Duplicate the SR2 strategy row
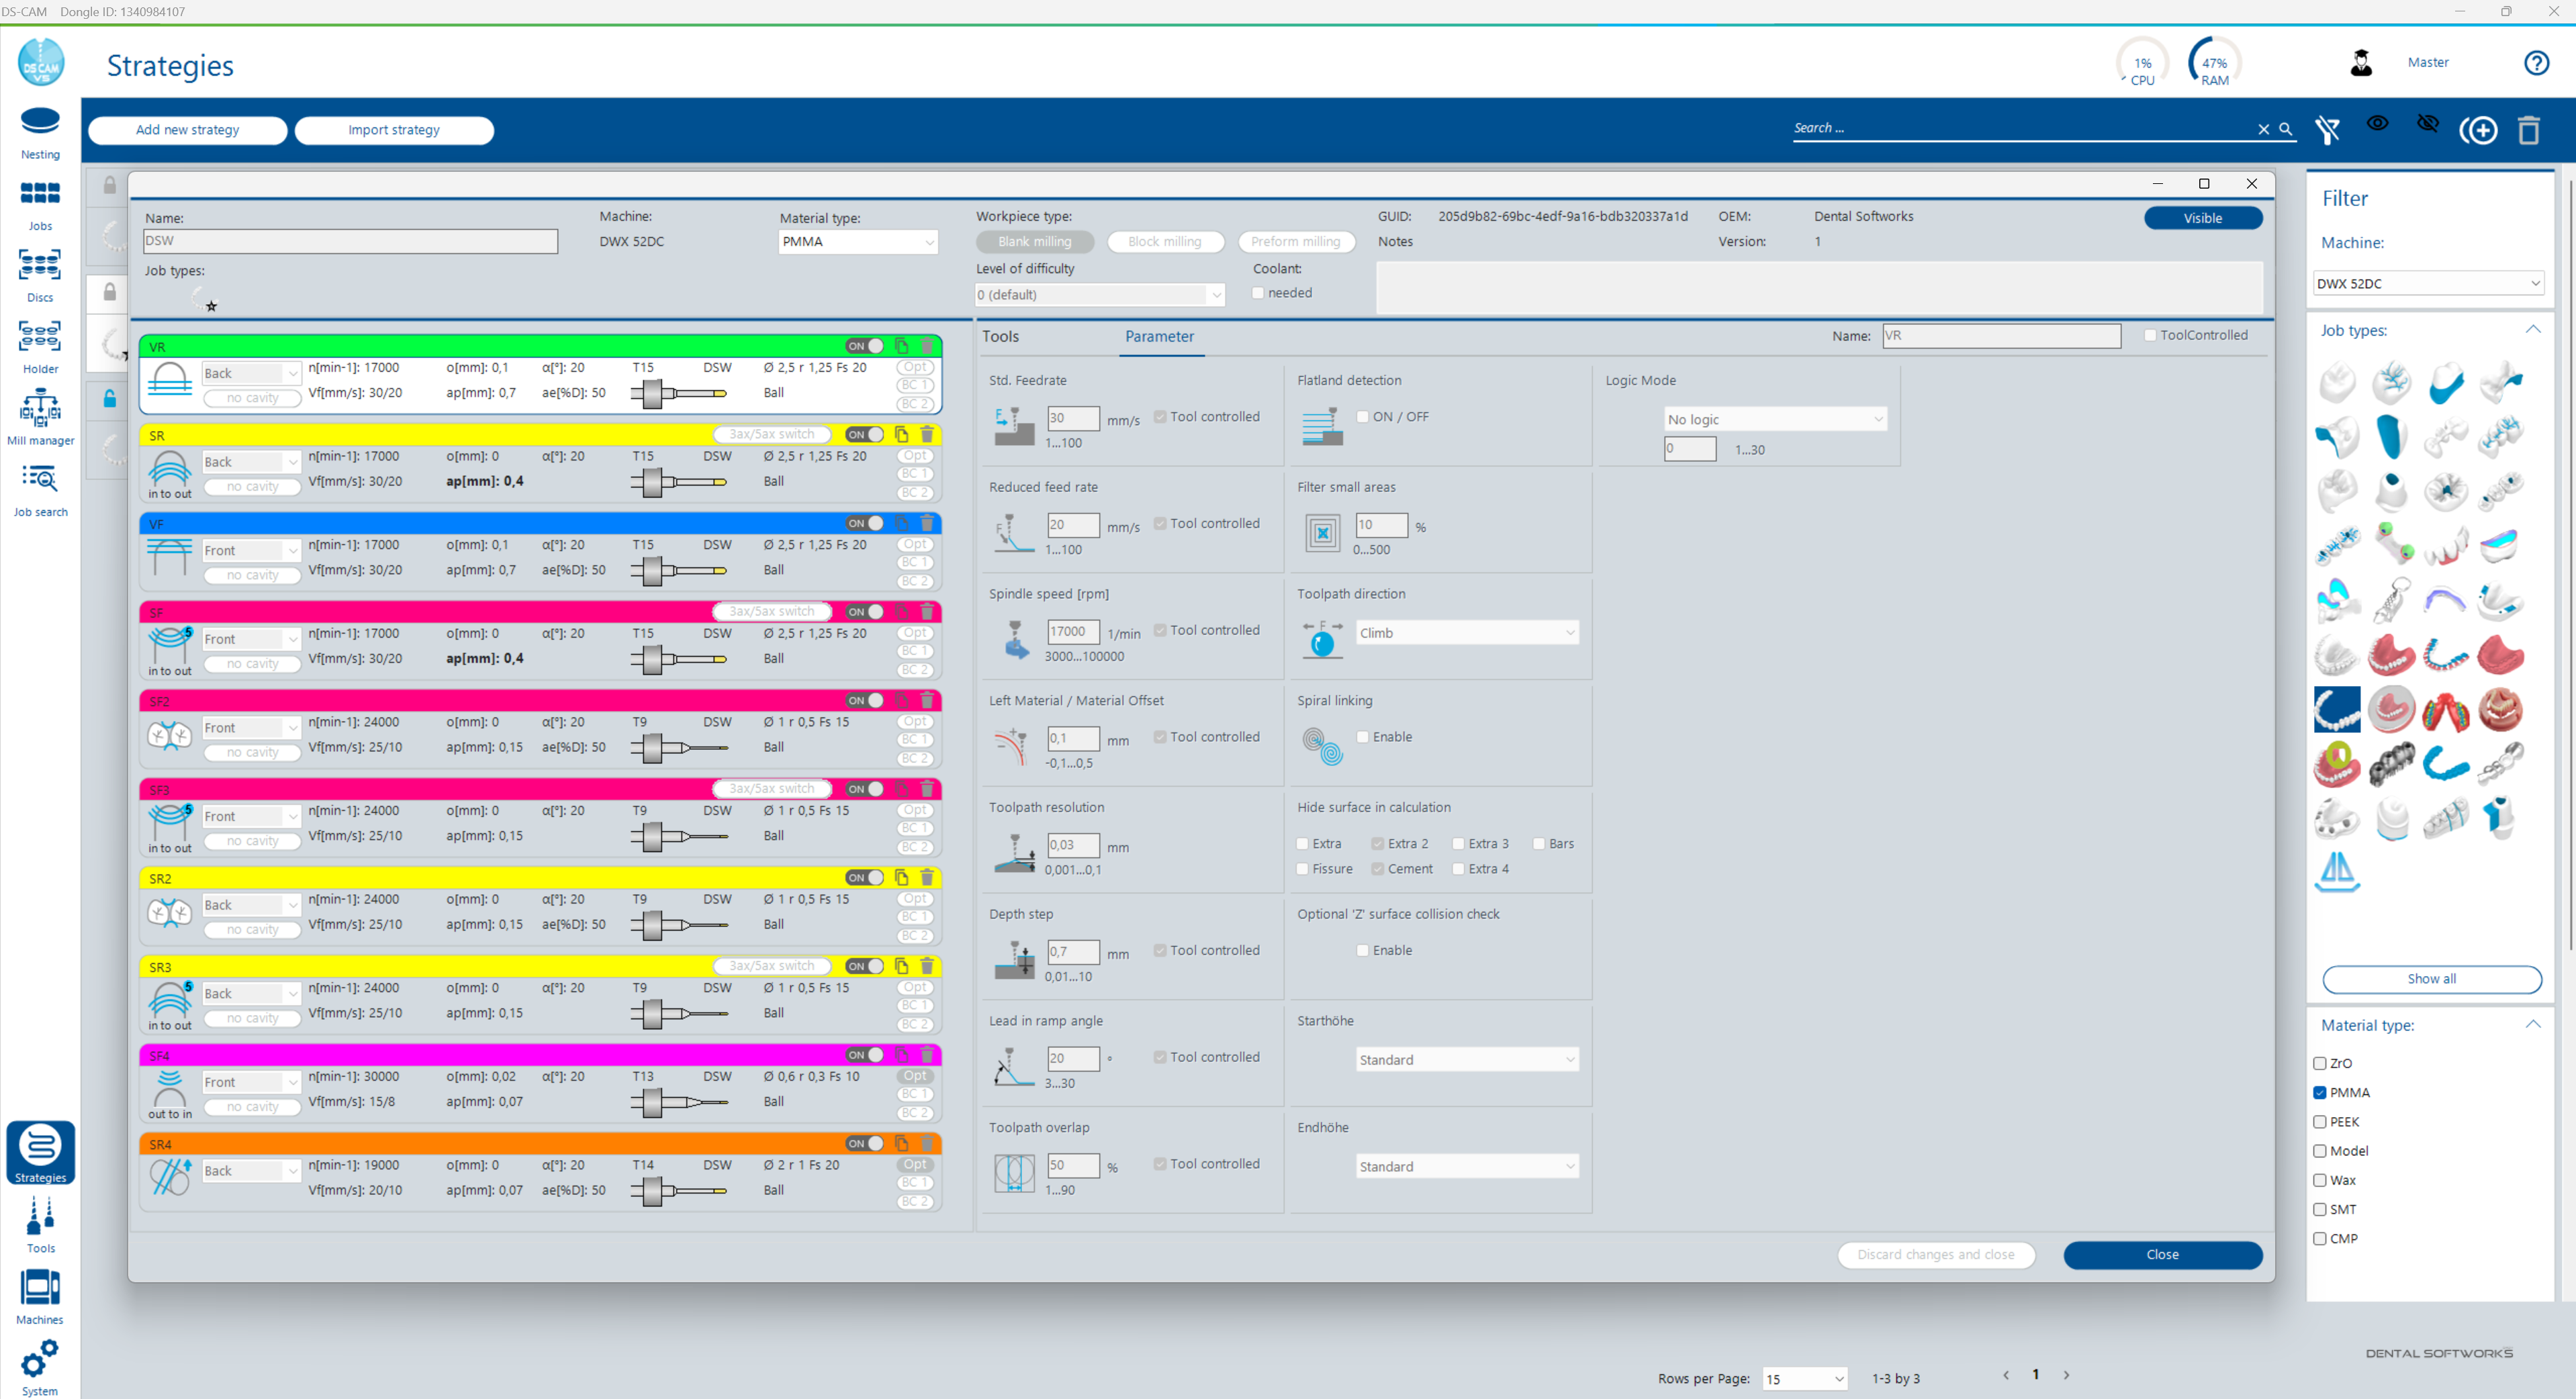The image size is (2576, 1399). 901,877
